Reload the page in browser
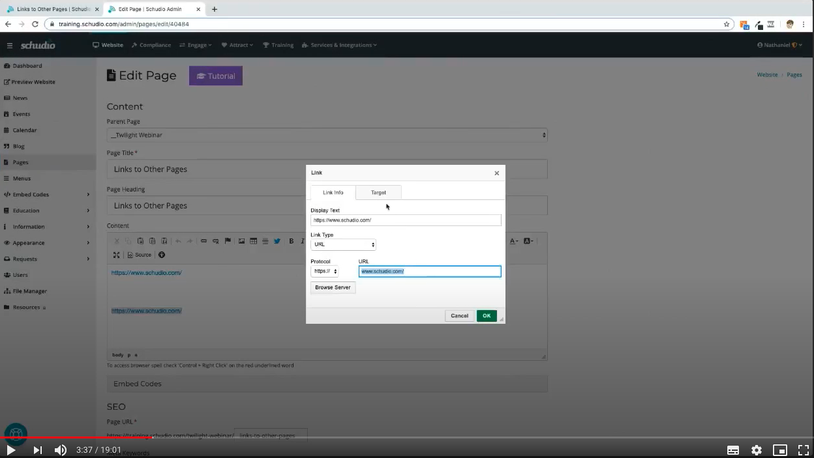Viewport: 814px width, 458px height. (x=35, y=24)
